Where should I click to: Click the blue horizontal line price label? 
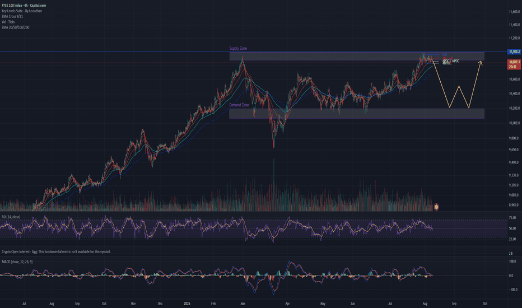514,52
